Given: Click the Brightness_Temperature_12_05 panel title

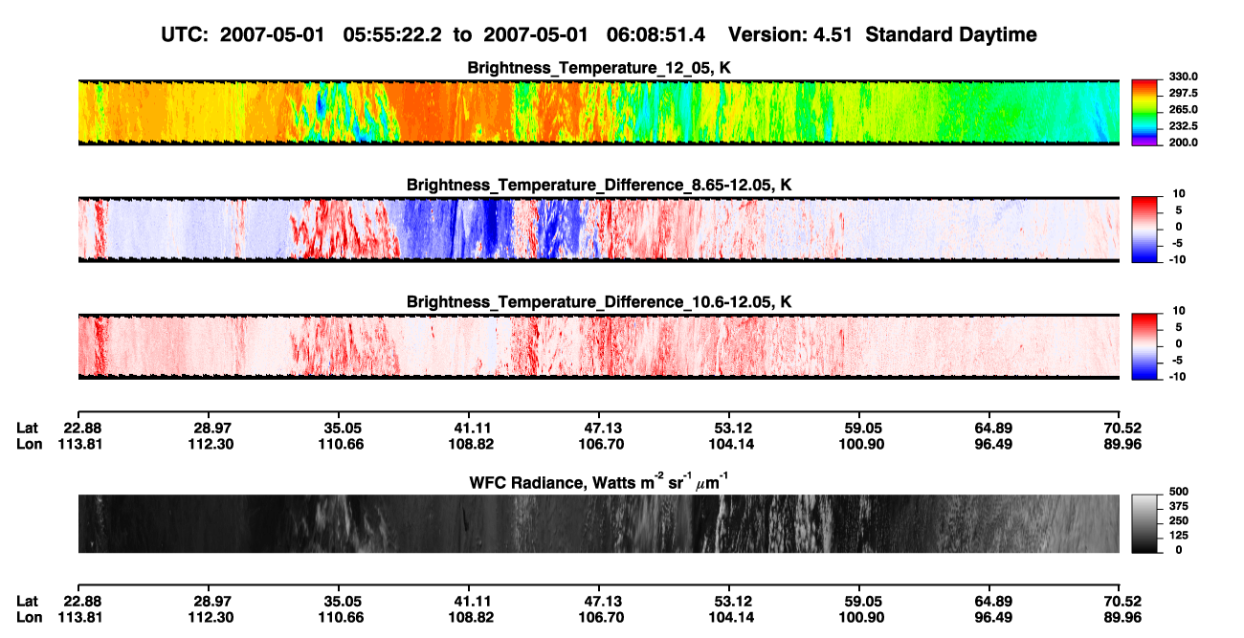Looking at the screenshot, I should coord(599,67).
